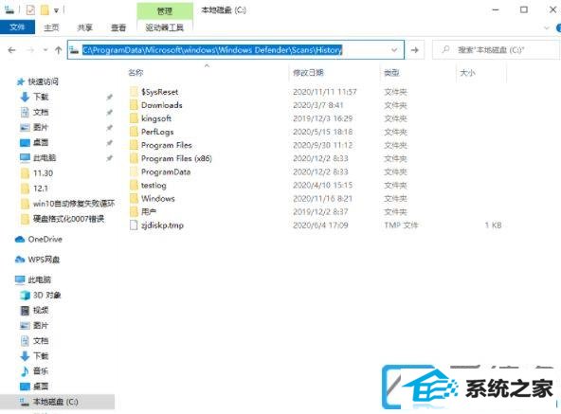This screenshot has width=561, height=414.
Task: Click the Properties icon in quick access toolbar
Action: [30, 10]
